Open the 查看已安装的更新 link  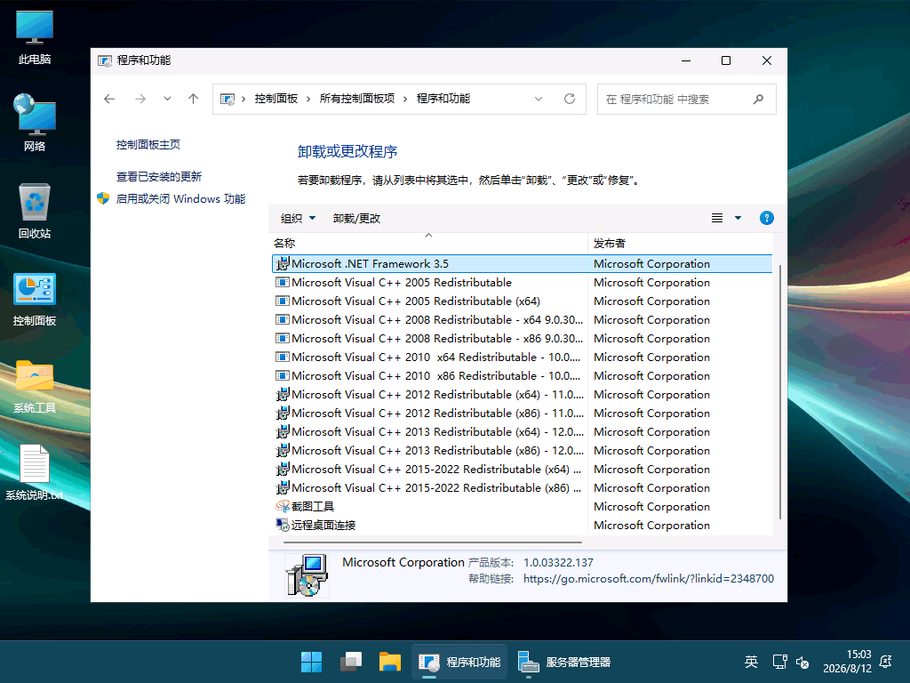159,177
